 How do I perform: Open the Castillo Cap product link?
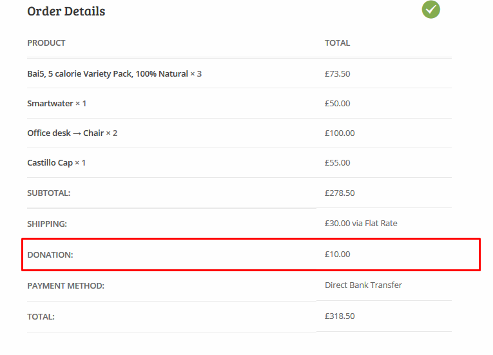click(50, 163)
